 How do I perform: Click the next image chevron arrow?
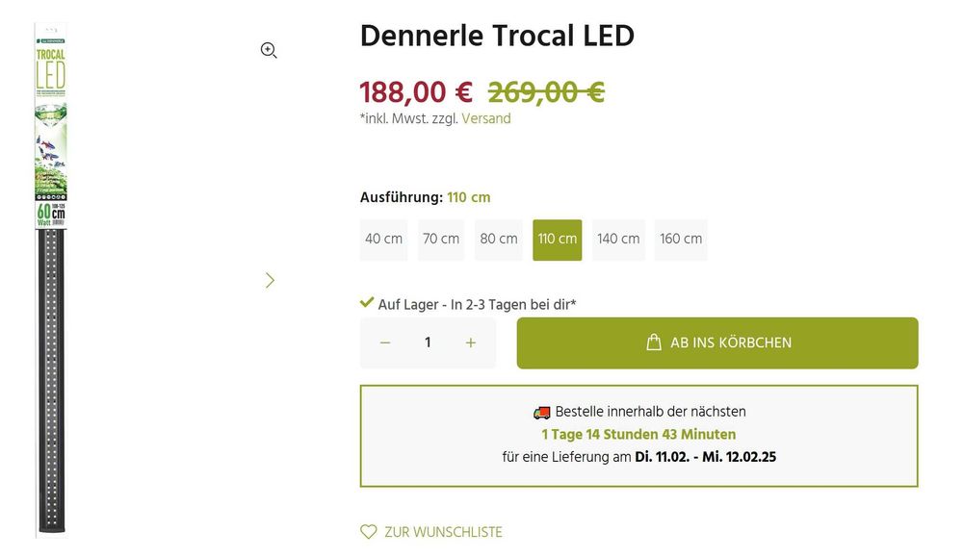270,280
